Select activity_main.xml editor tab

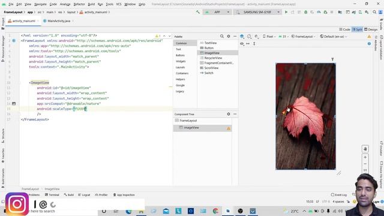pos(23,21)
